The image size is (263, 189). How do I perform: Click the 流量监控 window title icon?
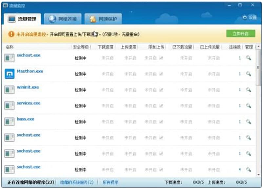click(x=5, y=5)
